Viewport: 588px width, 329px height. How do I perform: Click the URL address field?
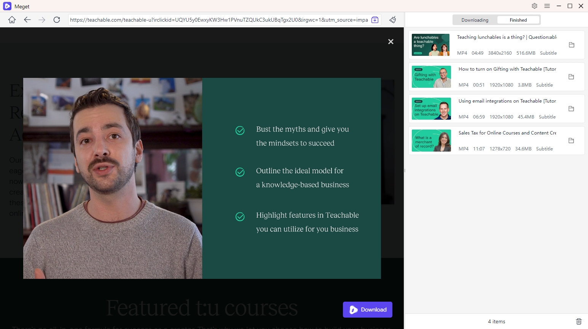219,20
